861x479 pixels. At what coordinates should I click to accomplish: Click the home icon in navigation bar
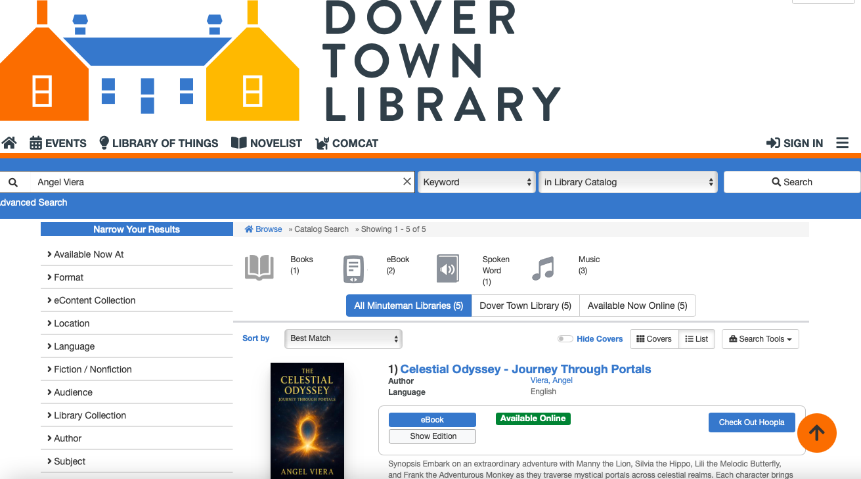(9, 143)
